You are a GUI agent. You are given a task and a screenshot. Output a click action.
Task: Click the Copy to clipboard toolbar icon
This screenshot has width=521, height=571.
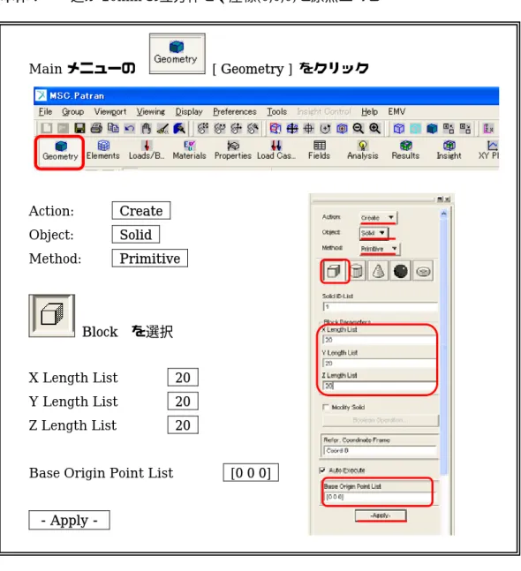113,128
